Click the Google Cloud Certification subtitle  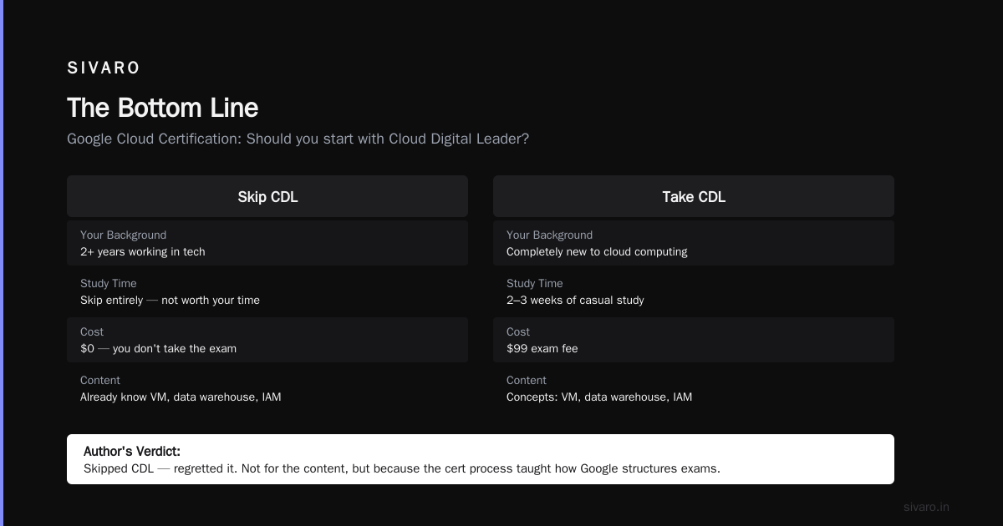pyautogui.click(x=298, y=139)
